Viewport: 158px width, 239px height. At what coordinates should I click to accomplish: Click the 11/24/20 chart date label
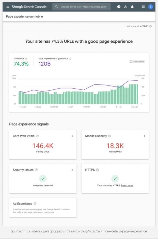[22, 107]
